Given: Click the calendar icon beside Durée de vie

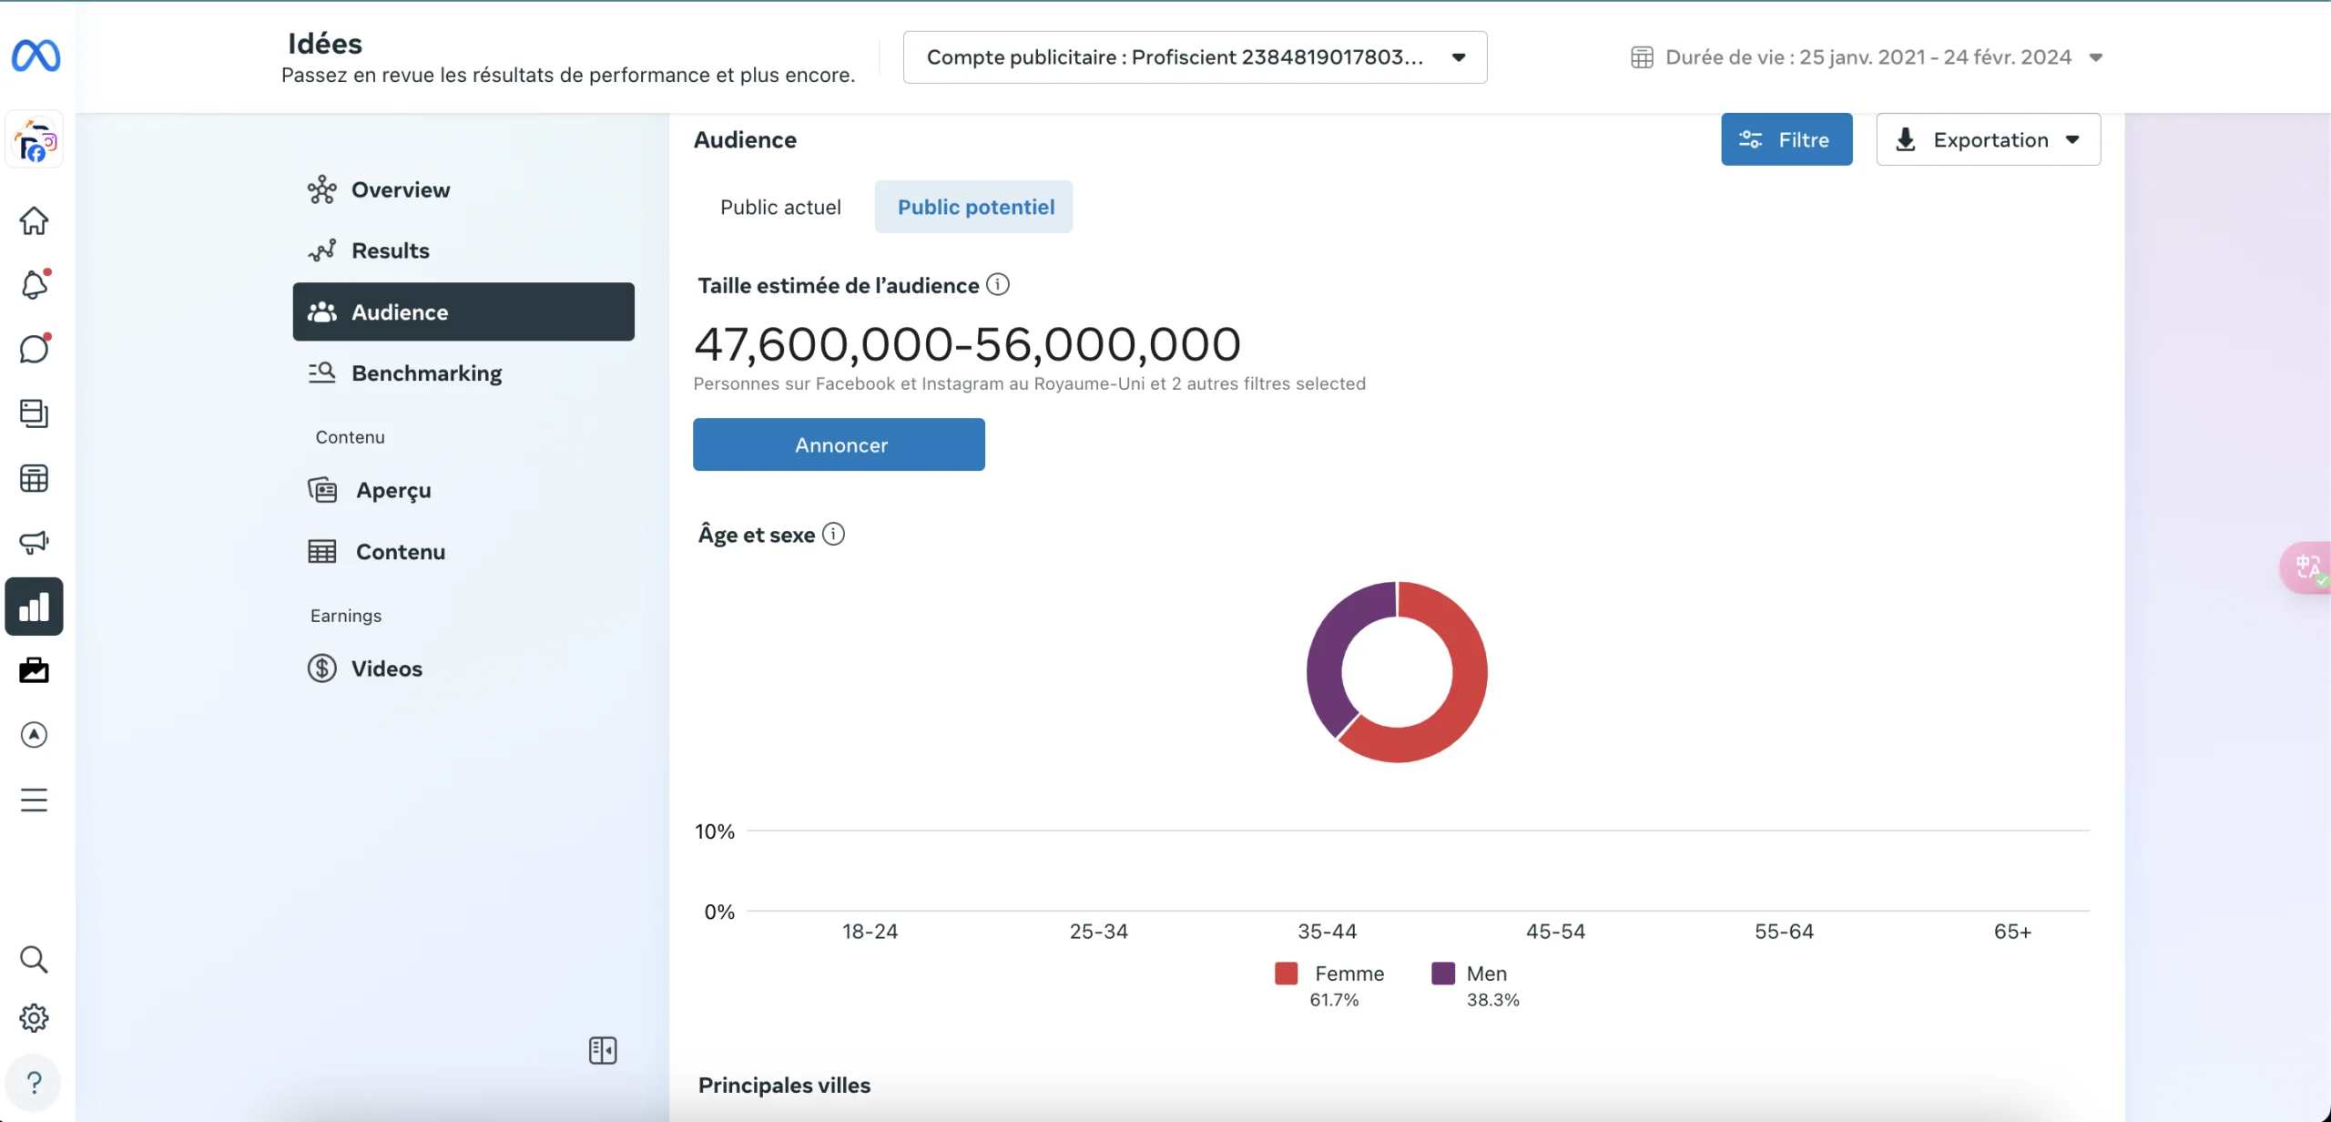Looking at the screenshot, I should [1642, 57].
